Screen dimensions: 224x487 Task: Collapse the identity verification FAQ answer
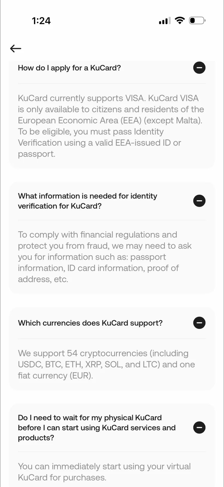(199, 201)
